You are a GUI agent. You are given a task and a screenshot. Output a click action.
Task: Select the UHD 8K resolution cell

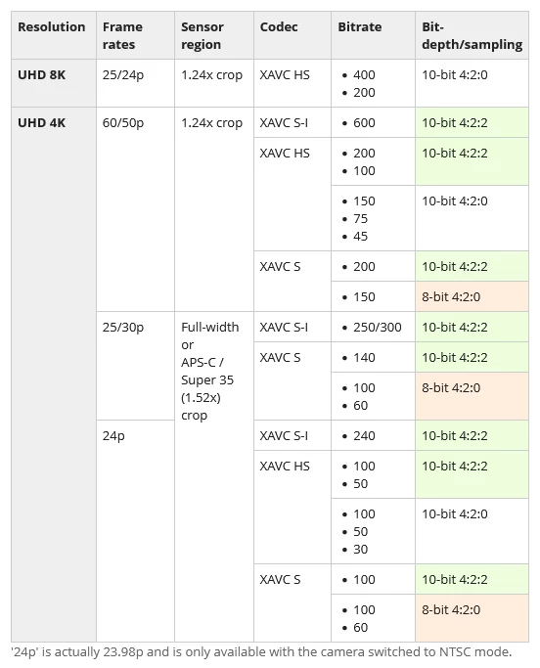(54, 83)
